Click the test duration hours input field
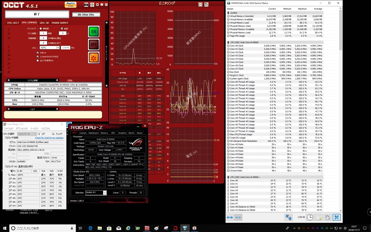 click(43, 33)
